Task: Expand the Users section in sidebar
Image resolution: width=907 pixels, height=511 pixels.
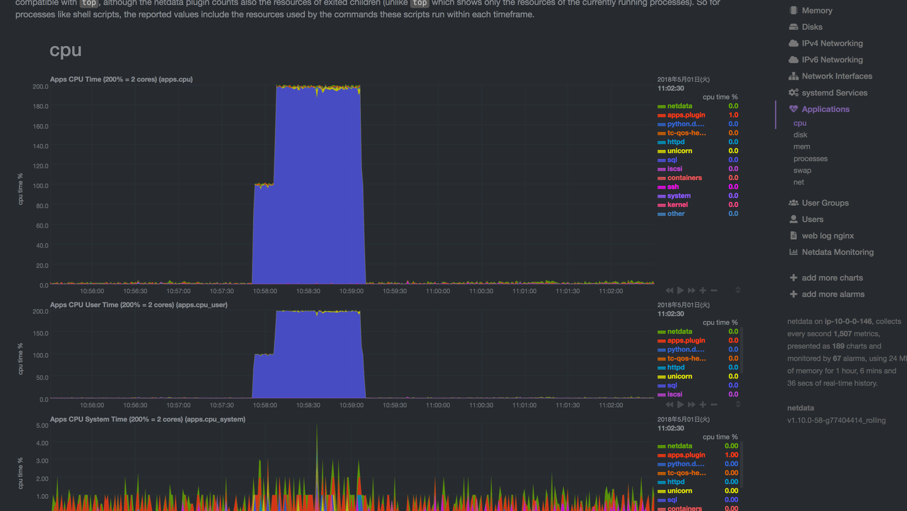Action: (812, 219)
